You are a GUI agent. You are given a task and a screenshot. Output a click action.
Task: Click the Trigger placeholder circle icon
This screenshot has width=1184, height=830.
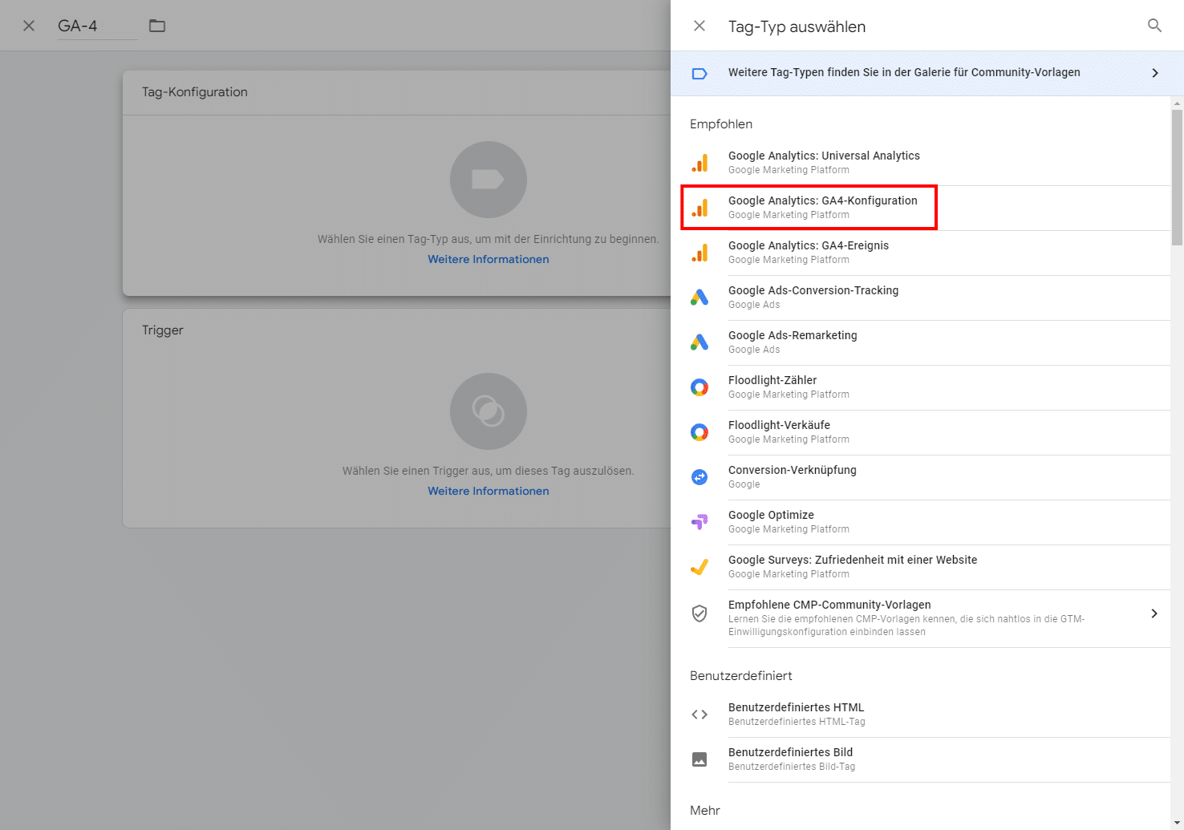point(489,411)
